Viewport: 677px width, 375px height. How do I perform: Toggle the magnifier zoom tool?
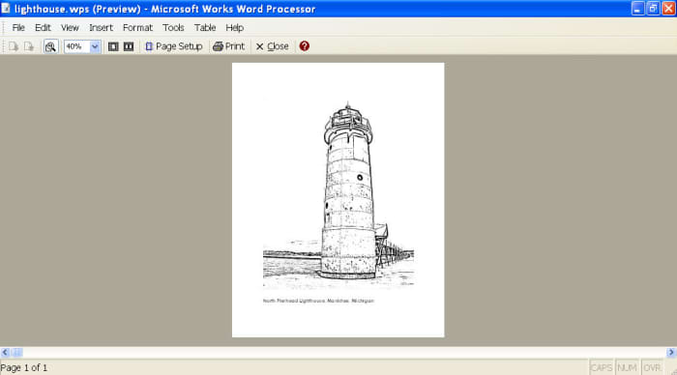pyautogui.click(x=50, y=46)
